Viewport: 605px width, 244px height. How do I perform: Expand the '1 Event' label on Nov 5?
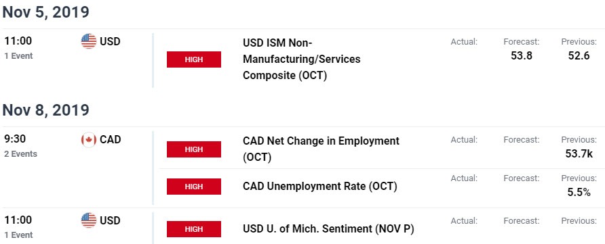(18, 56)
